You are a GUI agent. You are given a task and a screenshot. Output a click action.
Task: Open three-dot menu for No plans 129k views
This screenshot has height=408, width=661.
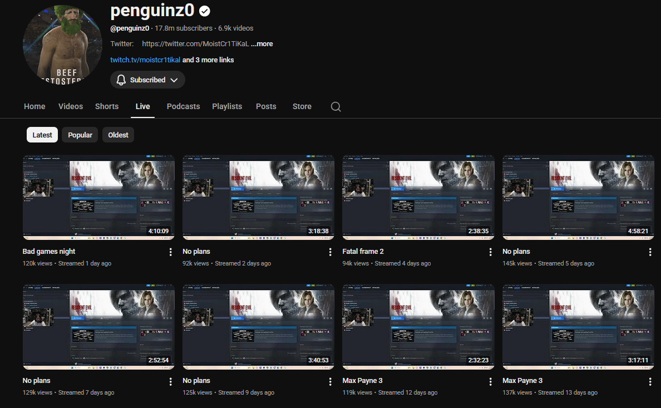[170, 381]
